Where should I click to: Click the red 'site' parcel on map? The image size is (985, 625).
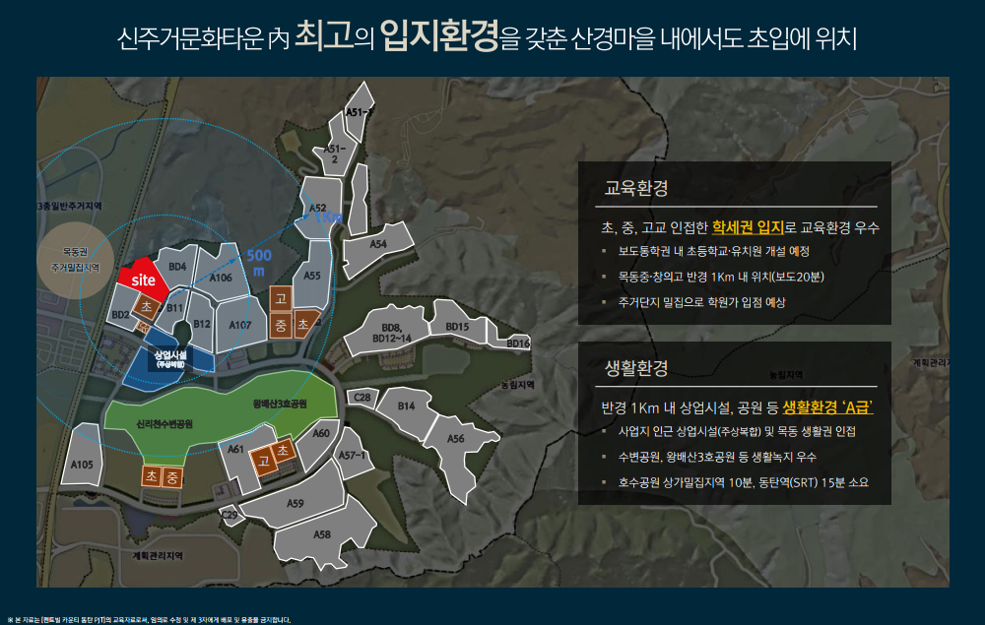144,280
